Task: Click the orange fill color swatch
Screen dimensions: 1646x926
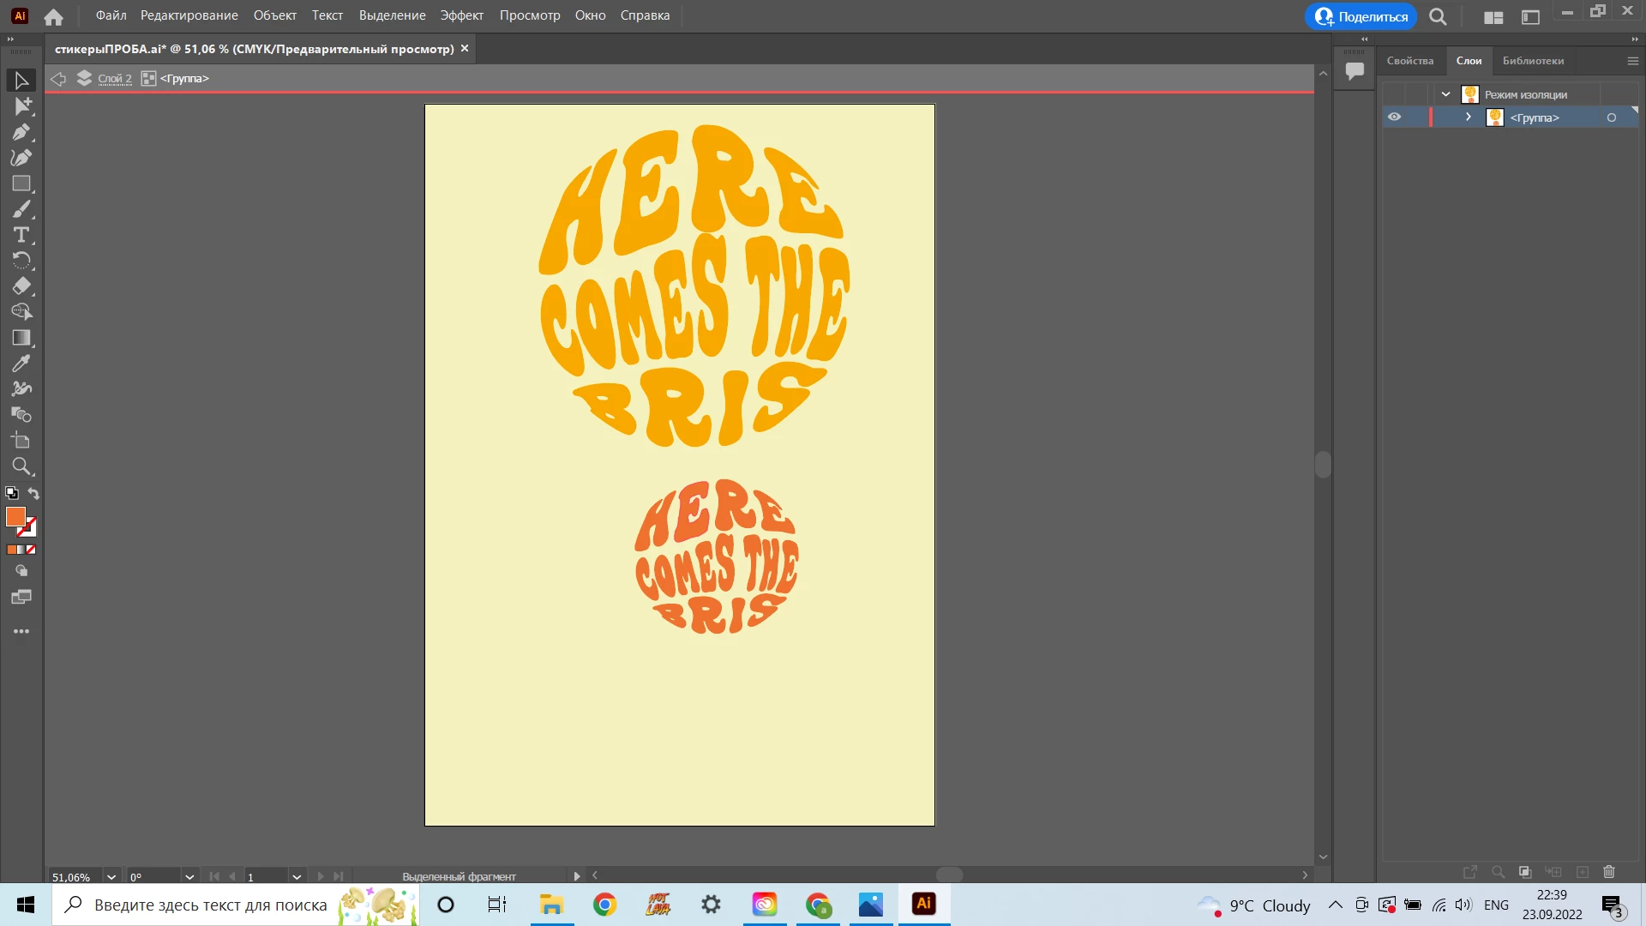Action: point(15,517)
